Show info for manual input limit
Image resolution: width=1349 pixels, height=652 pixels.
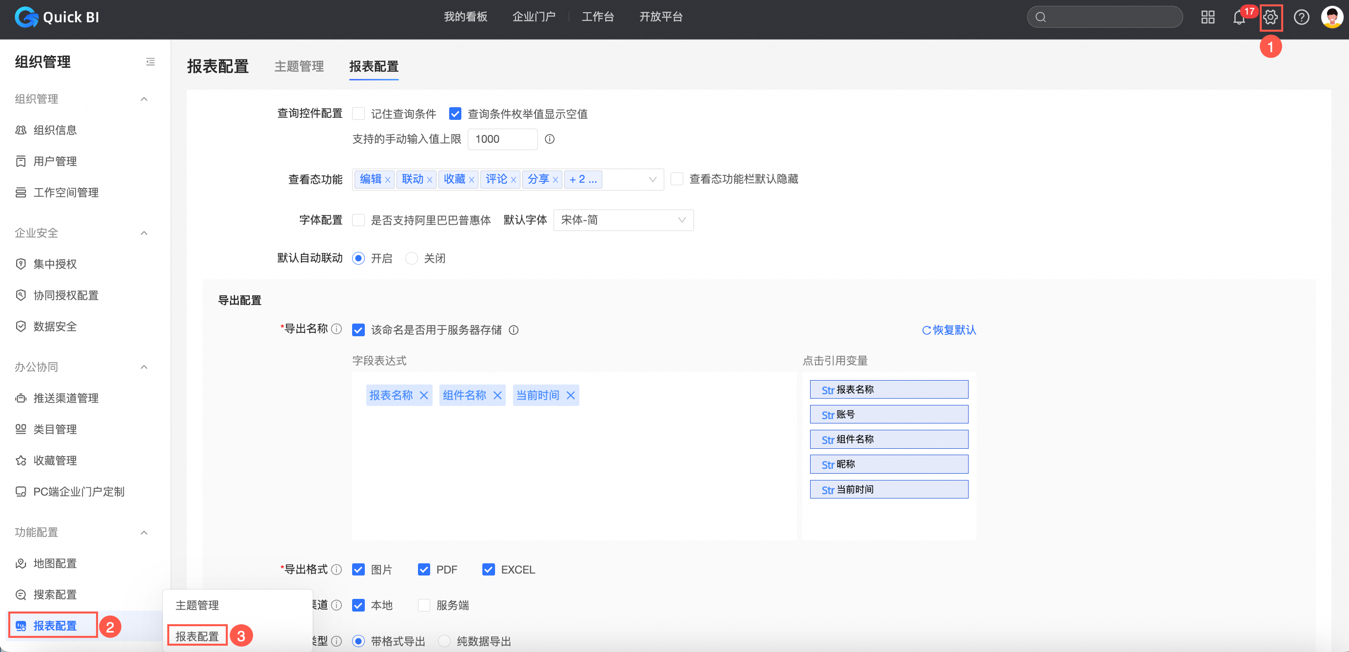(549, 139)
